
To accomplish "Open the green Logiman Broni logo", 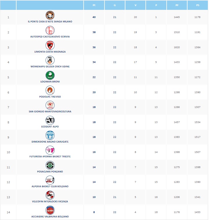I will coord(50,75).
